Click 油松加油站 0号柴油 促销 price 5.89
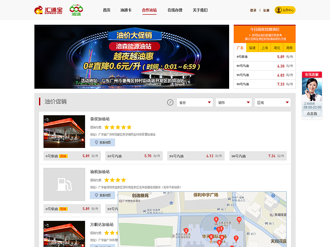The width and height of the screenshot is (330, 247). pos(72,209)
